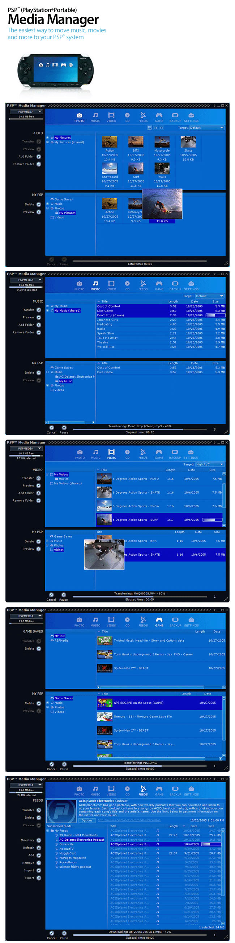
Task: Click the SETTINGS toolbox icon in the Game Saves window
Action: pyautogui.click(x=191, y=619)
